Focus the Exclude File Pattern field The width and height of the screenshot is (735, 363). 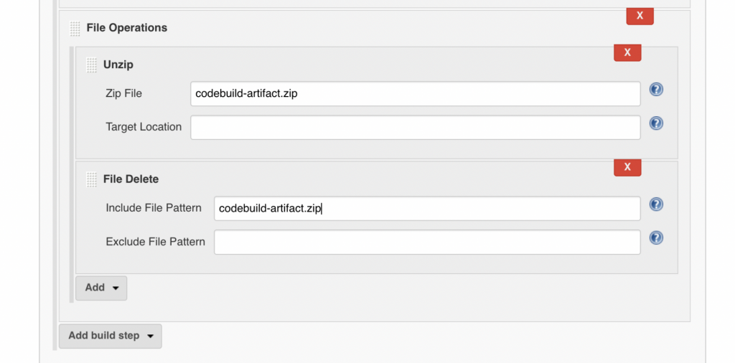click(426, 242)
